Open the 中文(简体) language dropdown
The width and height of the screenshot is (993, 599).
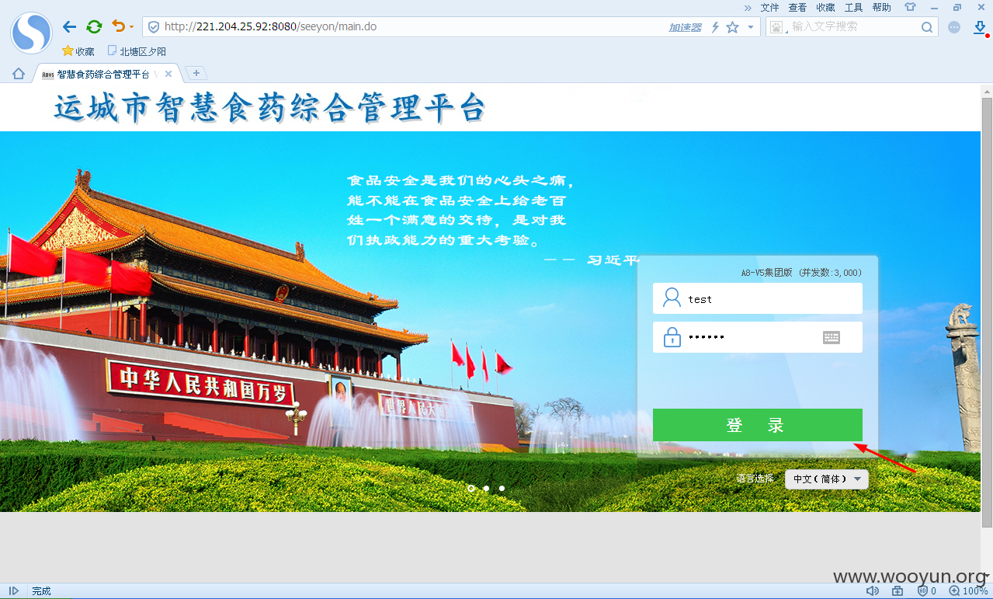pos(827,479)
